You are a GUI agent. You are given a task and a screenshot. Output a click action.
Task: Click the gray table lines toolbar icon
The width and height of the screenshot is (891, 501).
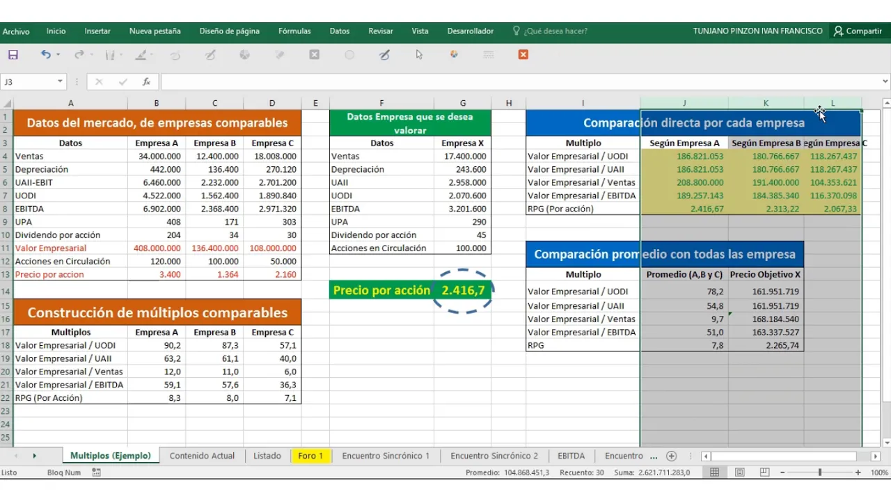pos(489,54)
